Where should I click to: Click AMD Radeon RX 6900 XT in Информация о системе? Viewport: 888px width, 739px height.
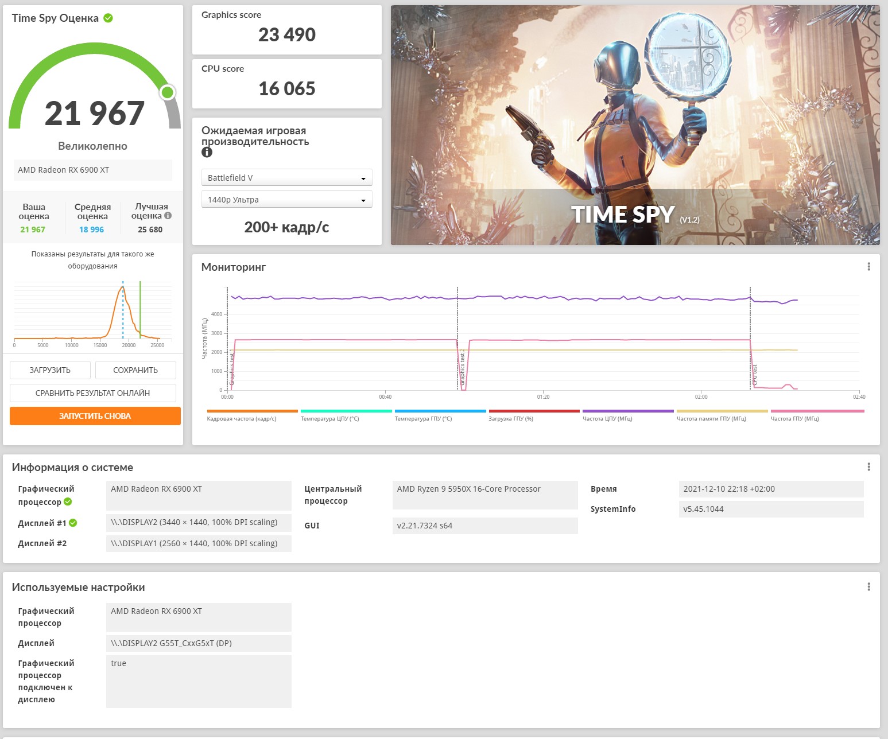pos(199,495)
